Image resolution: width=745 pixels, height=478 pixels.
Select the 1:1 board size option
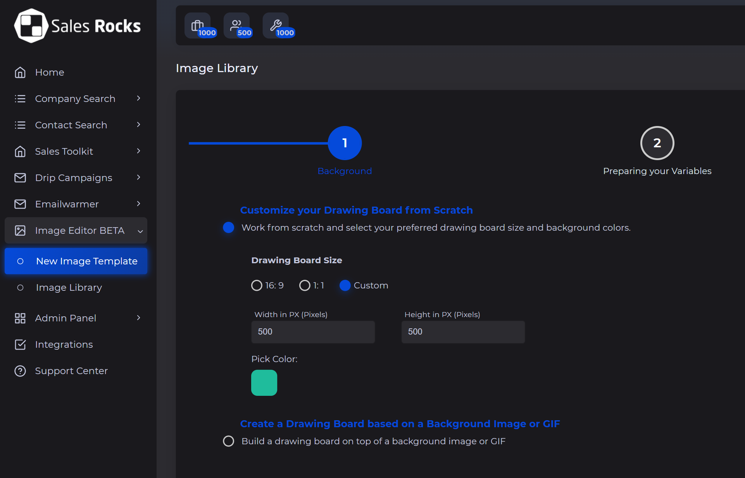click(305, 286)
